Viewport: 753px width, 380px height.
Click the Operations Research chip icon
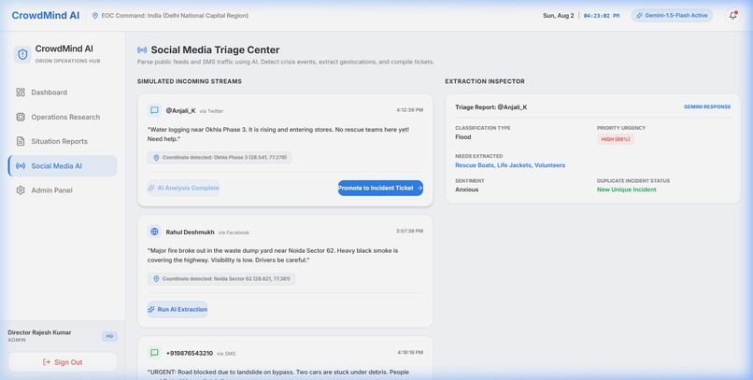pyautogui.click(x=21, y=117)
